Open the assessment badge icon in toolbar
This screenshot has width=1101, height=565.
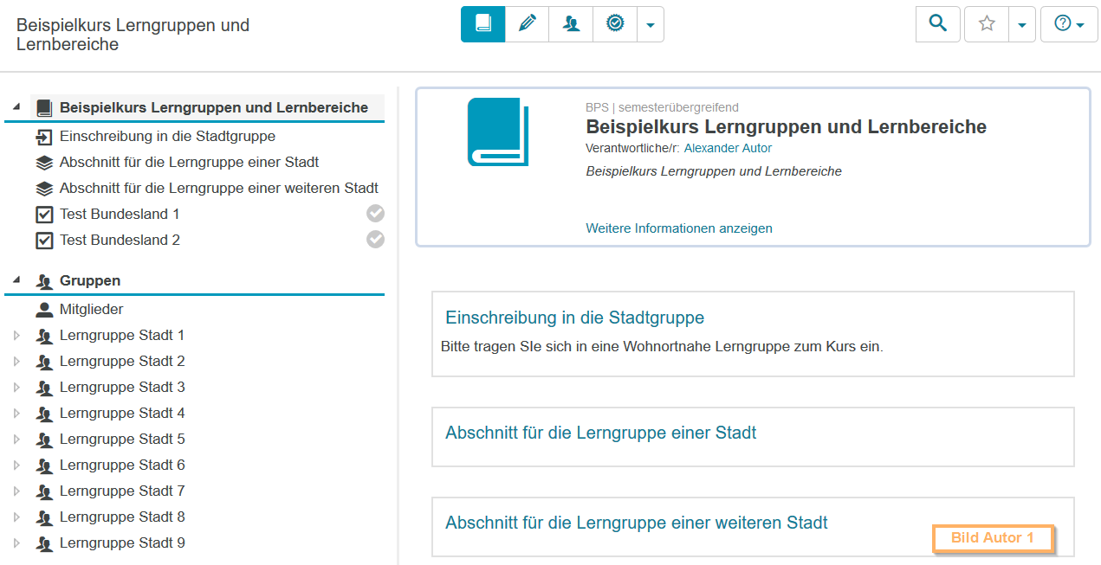(615, 24)
